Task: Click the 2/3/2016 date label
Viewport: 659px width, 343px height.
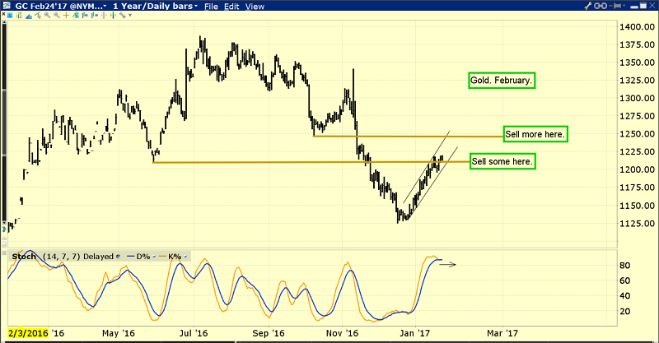Action: pyautogui.click(x=26, y=333)
